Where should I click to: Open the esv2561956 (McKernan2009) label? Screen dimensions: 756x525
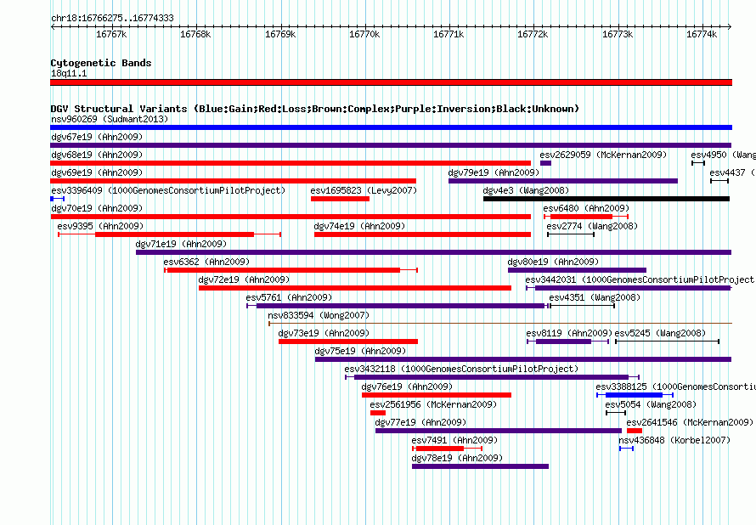(433, 404)
